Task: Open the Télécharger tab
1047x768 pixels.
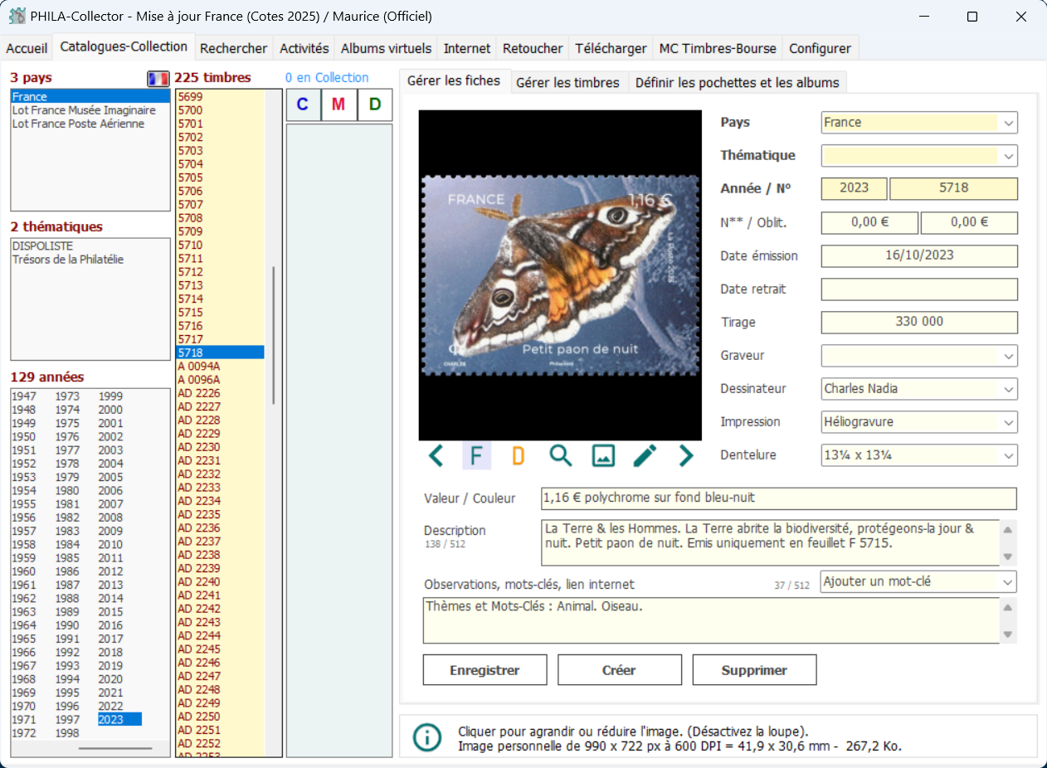Action: click(x=611, y=48)
